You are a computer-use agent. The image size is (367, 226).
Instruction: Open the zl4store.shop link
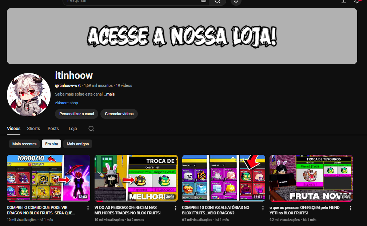coord(67,103)
